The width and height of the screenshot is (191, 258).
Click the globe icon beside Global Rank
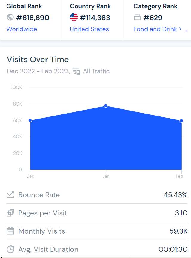(x=10, y=18)
